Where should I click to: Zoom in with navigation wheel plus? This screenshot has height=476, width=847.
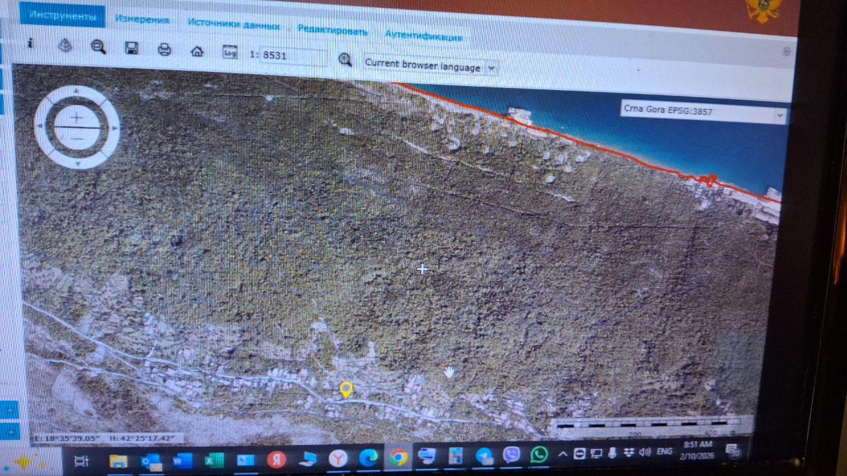tap(77, 118)
